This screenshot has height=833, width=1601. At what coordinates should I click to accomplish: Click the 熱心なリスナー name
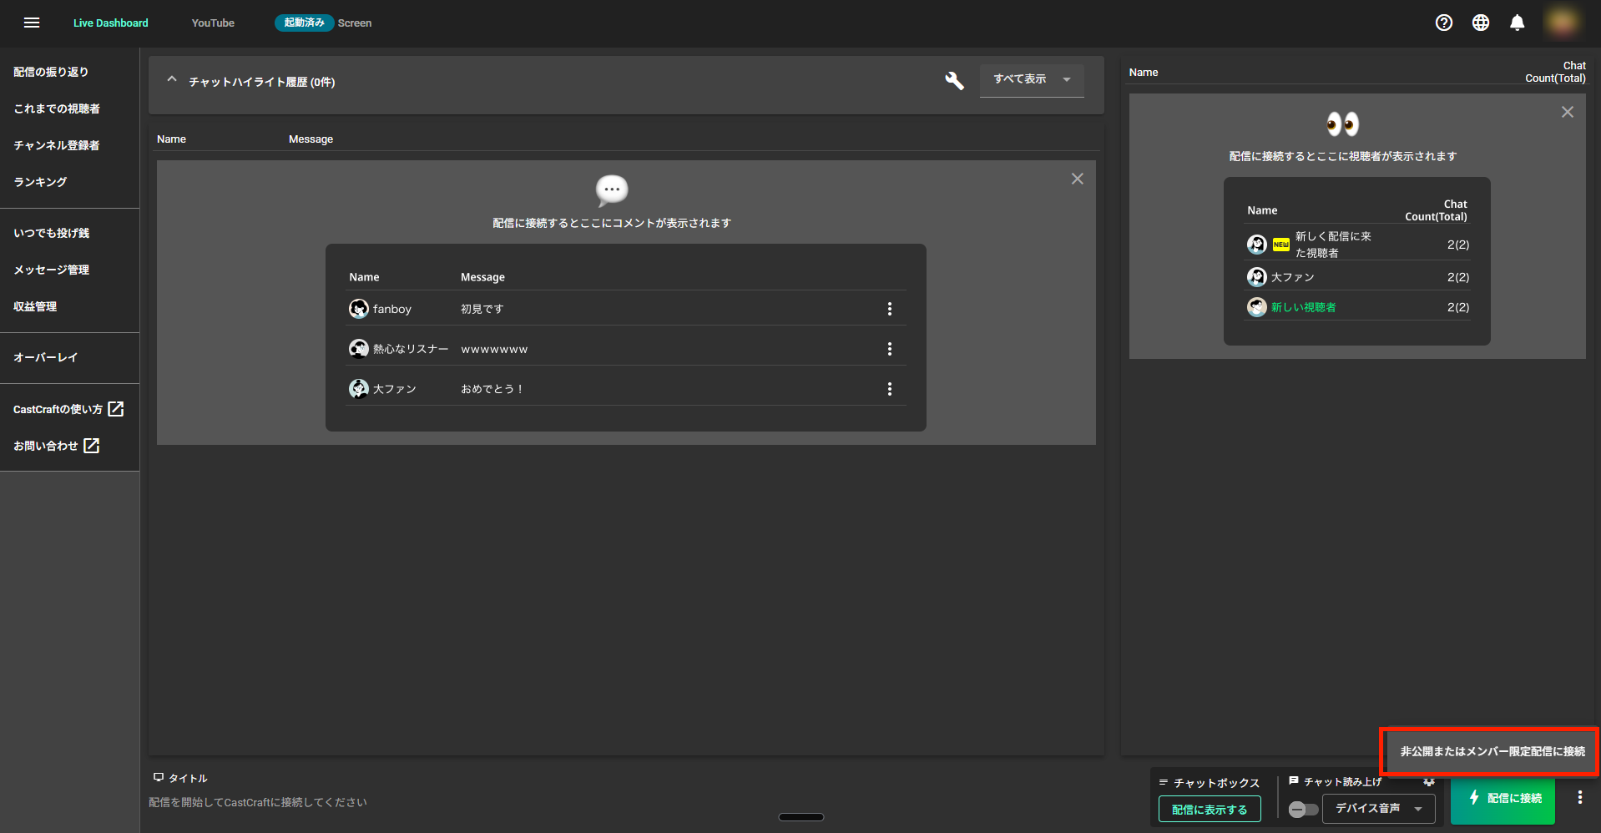coord(411,349)
